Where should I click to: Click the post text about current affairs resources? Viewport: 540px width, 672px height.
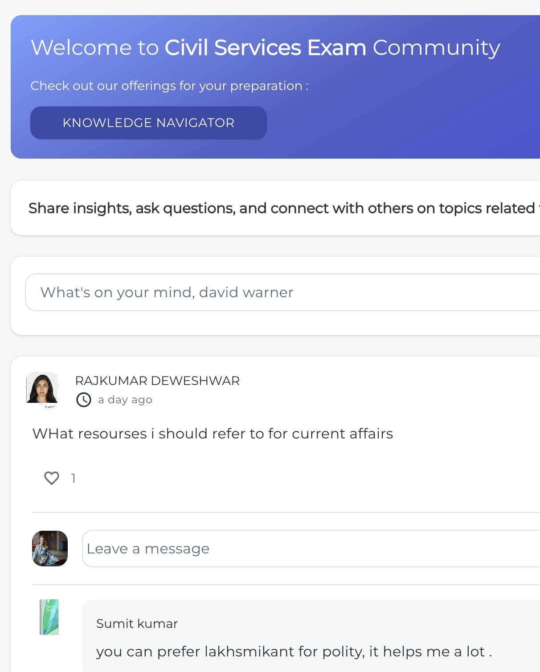click(213, 434)
